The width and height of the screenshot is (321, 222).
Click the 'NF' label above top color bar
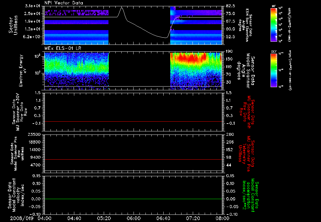tap(274, 6)
